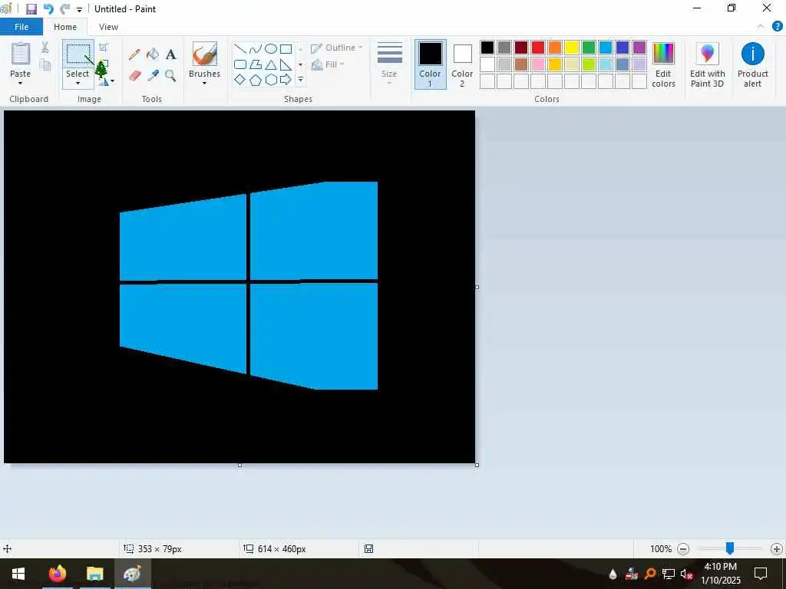786x589 pixels.
Task: Pick the red color swatch
Action: (538, 48)
